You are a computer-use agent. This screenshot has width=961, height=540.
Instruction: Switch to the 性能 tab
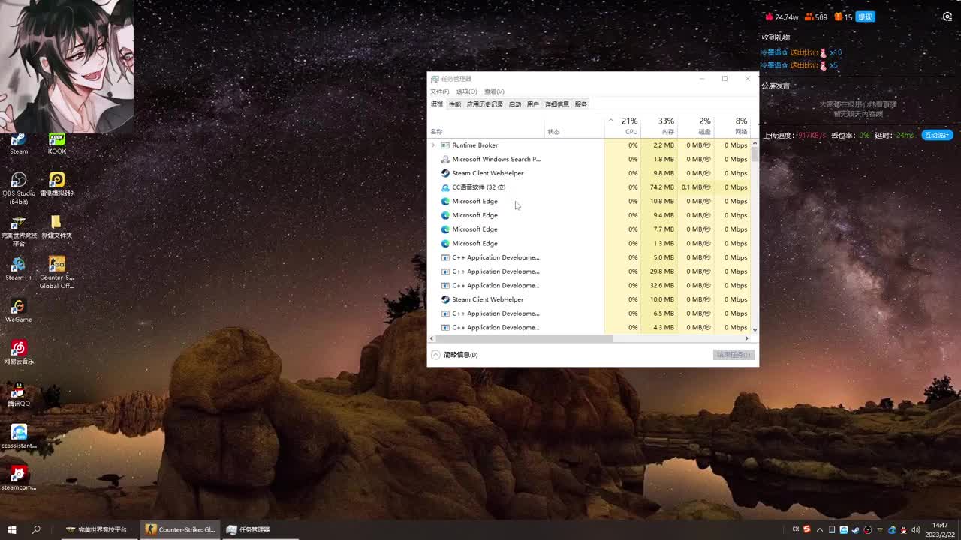point(455,104)
